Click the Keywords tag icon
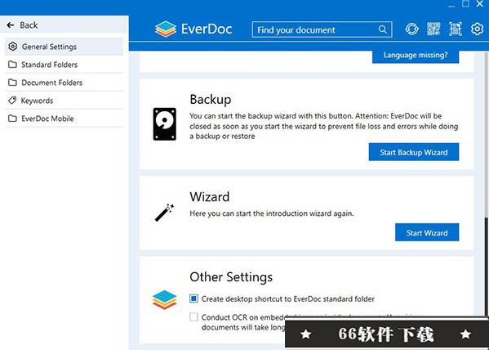 [x=12, y=101]
